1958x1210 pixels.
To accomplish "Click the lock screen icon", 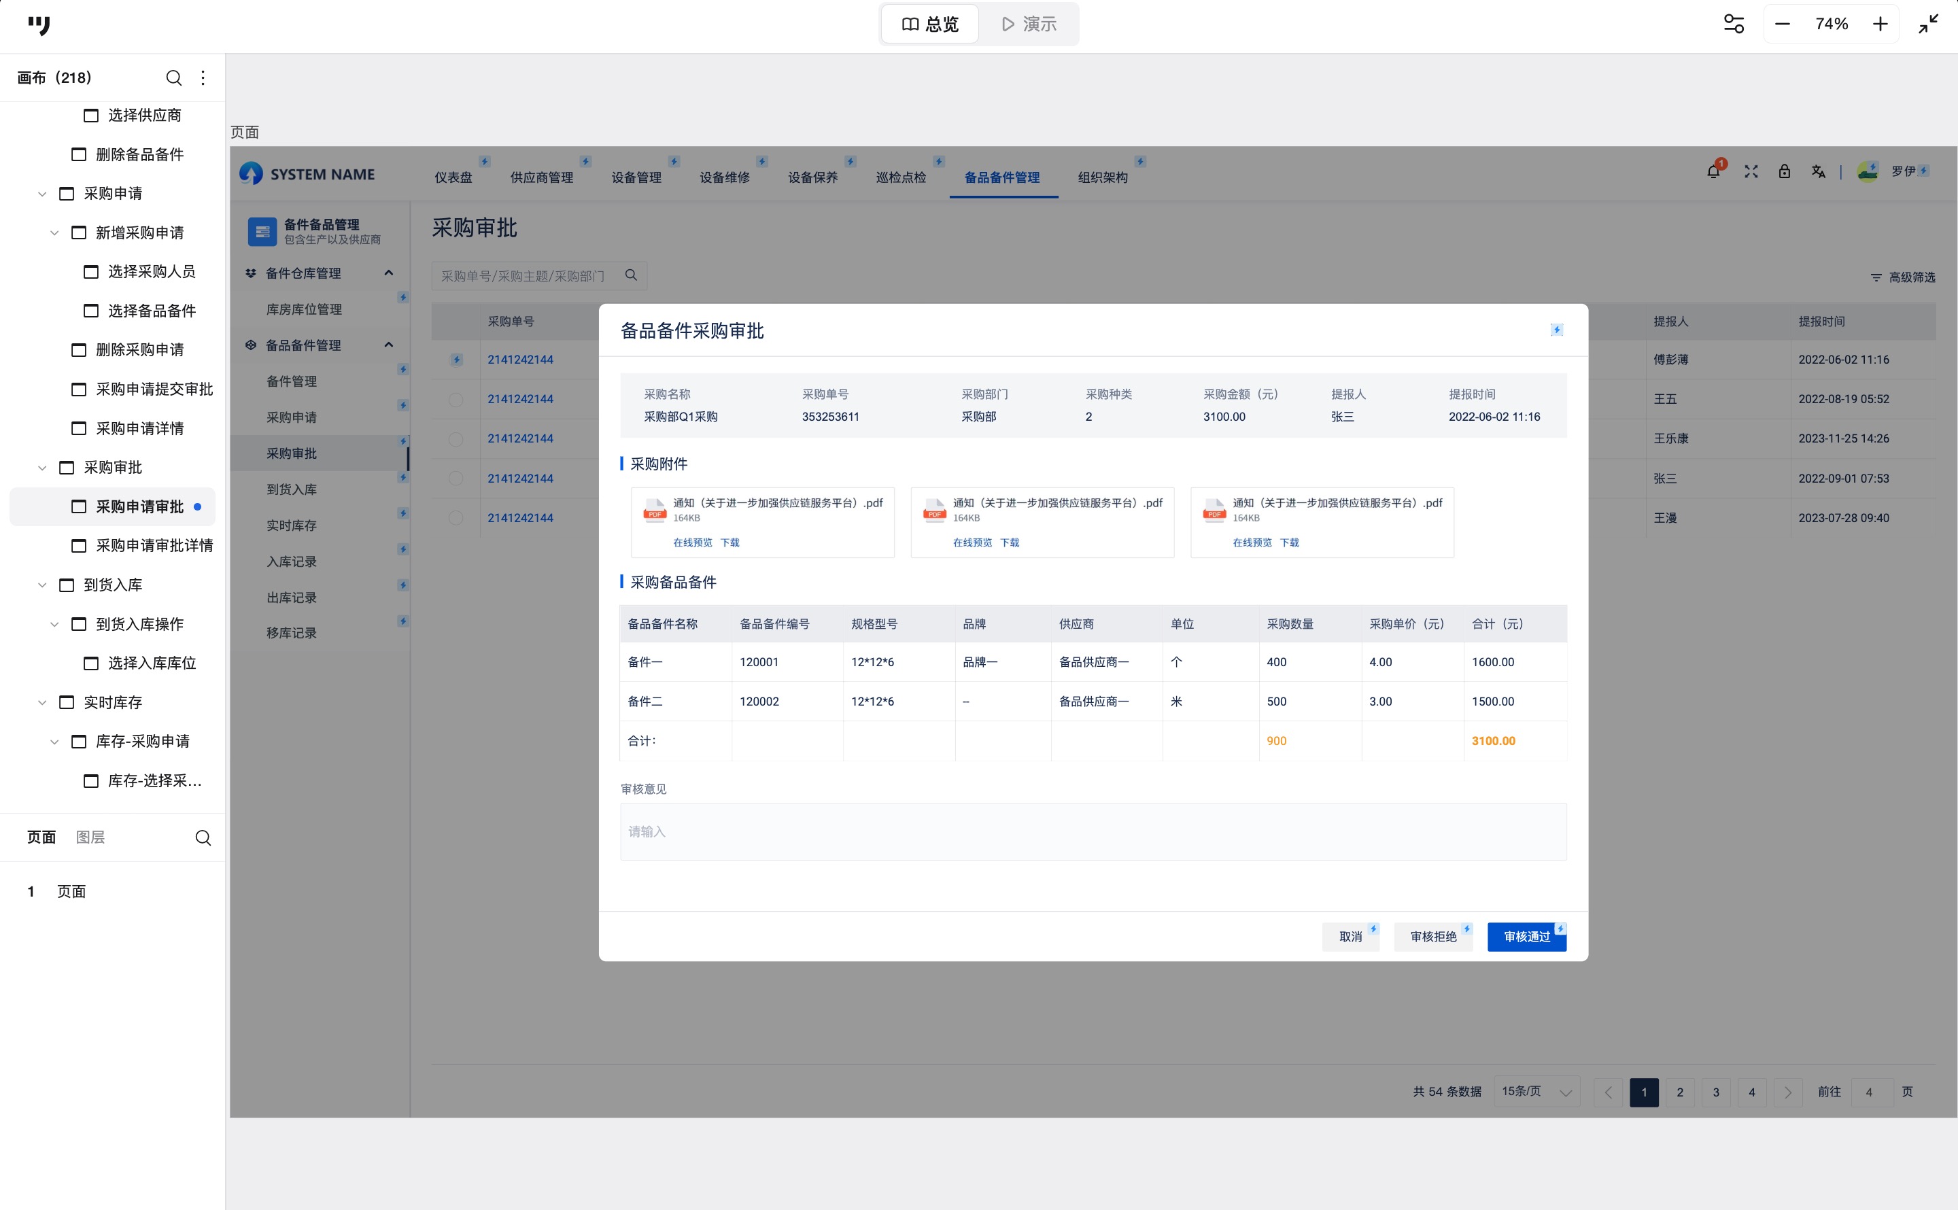I will (x=1785, y=172).
